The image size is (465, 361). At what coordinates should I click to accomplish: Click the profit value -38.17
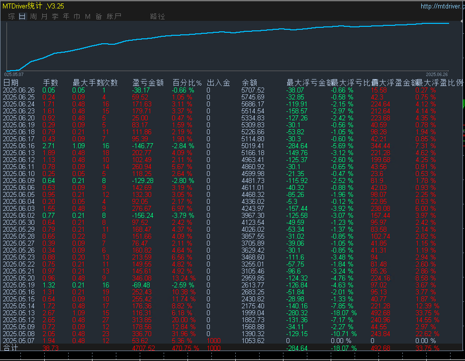141,90
